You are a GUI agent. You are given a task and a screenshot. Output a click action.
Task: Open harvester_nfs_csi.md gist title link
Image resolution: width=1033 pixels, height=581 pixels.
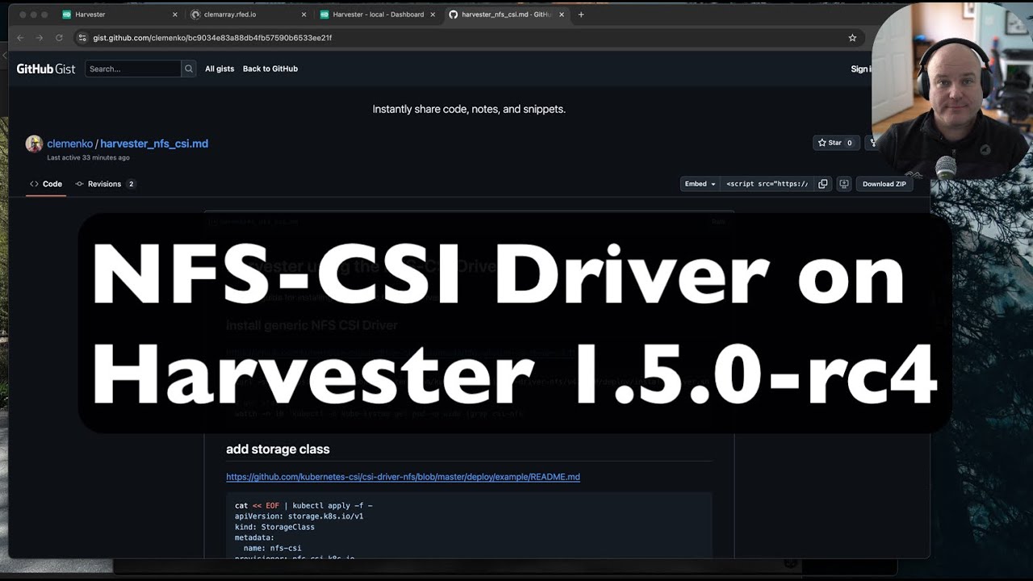click(154, 144)
